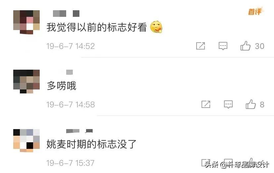
Task: Tap the 首评 badge at the top right
Action: [x=255, y=12]
